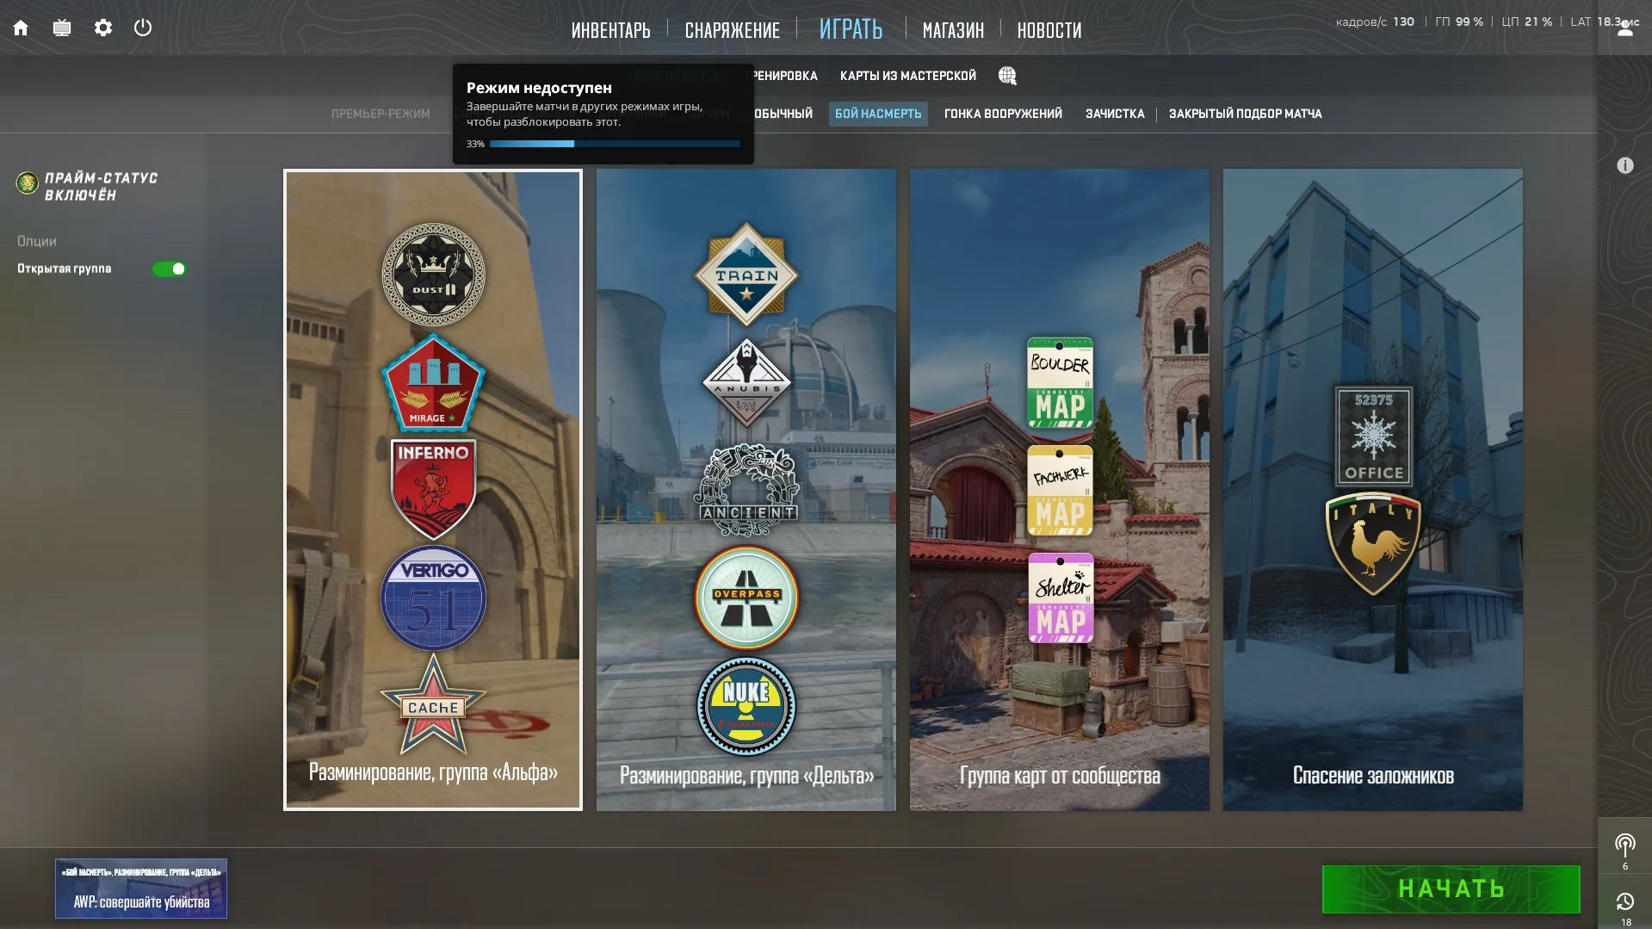Open the recent players history icon
Image resolution: width=1652 pixels, height=929 pixels.
(1624, 901)
